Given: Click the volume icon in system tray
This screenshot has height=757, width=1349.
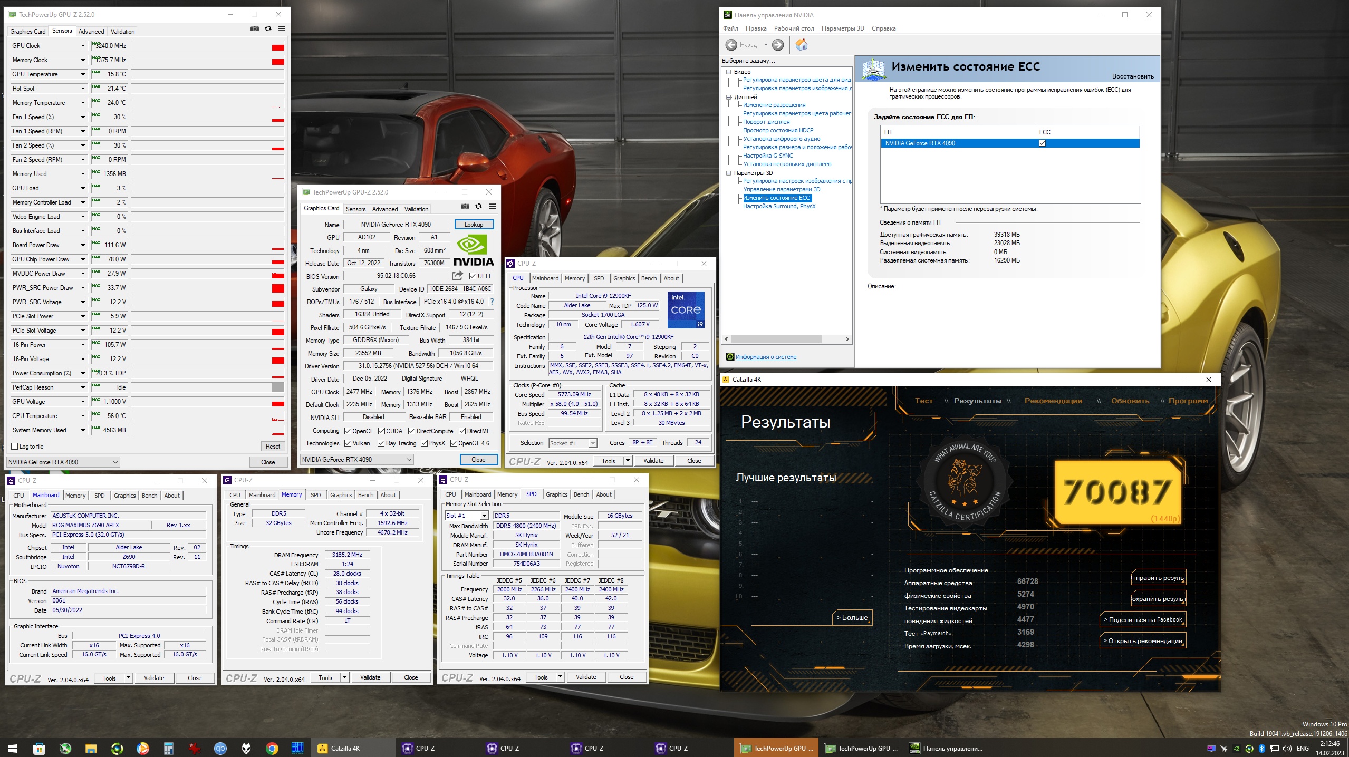Looking at the screenshot, I should 1287,749.
